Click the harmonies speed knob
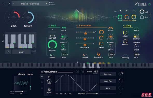The image size is (153, 98). (85, 55)
